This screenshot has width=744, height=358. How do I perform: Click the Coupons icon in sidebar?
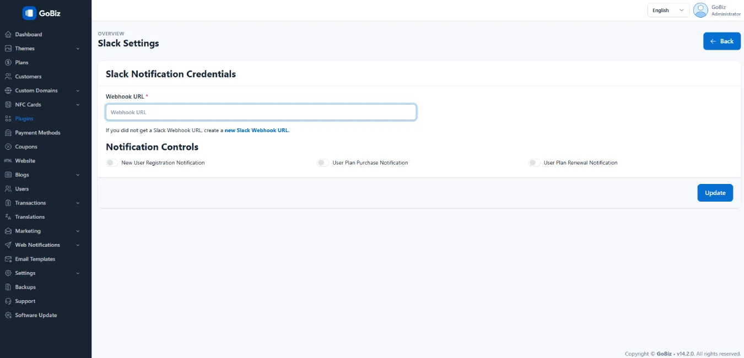pos(8,147)
